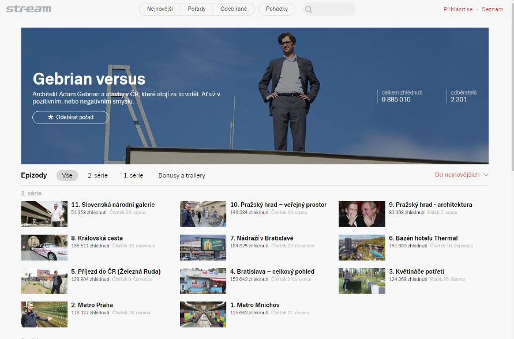Screen dimensions: 514x339
Task: Filter episodes by Vše
Action: point(67,175)
